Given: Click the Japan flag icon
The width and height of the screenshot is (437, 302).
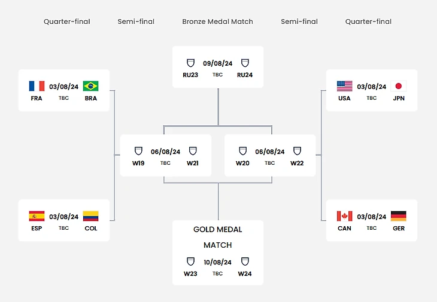Looking at the screenshot, I should coord(399,86).
